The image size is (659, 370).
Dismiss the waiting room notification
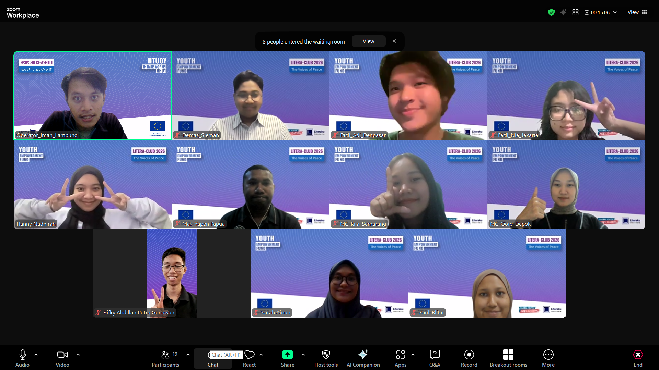(394, 41)
